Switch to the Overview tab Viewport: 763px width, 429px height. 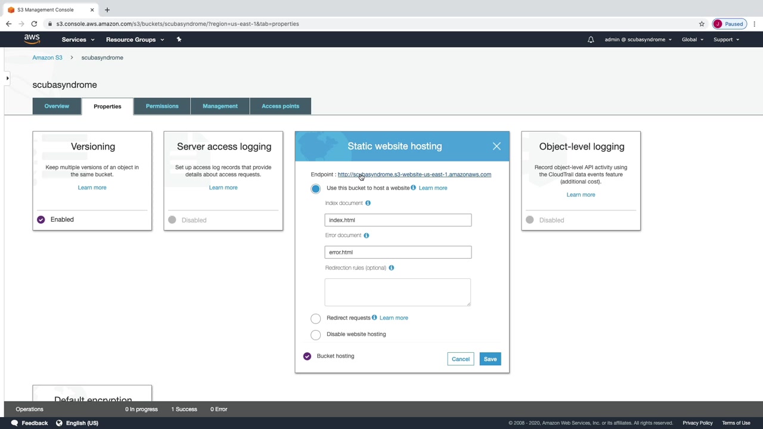[57, 106]
